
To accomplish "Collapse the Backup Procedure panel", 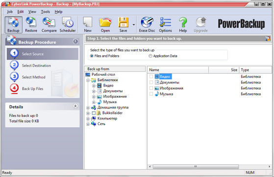I will click(x=75, y=42).
